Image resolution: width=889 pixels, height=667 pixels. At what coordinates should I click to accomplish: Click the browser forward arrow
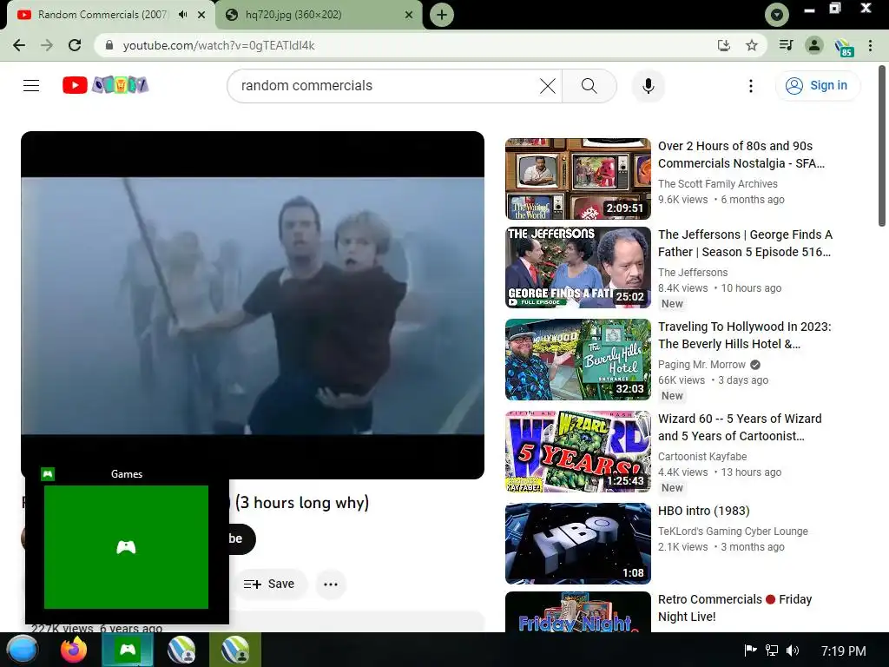point(47,45)
